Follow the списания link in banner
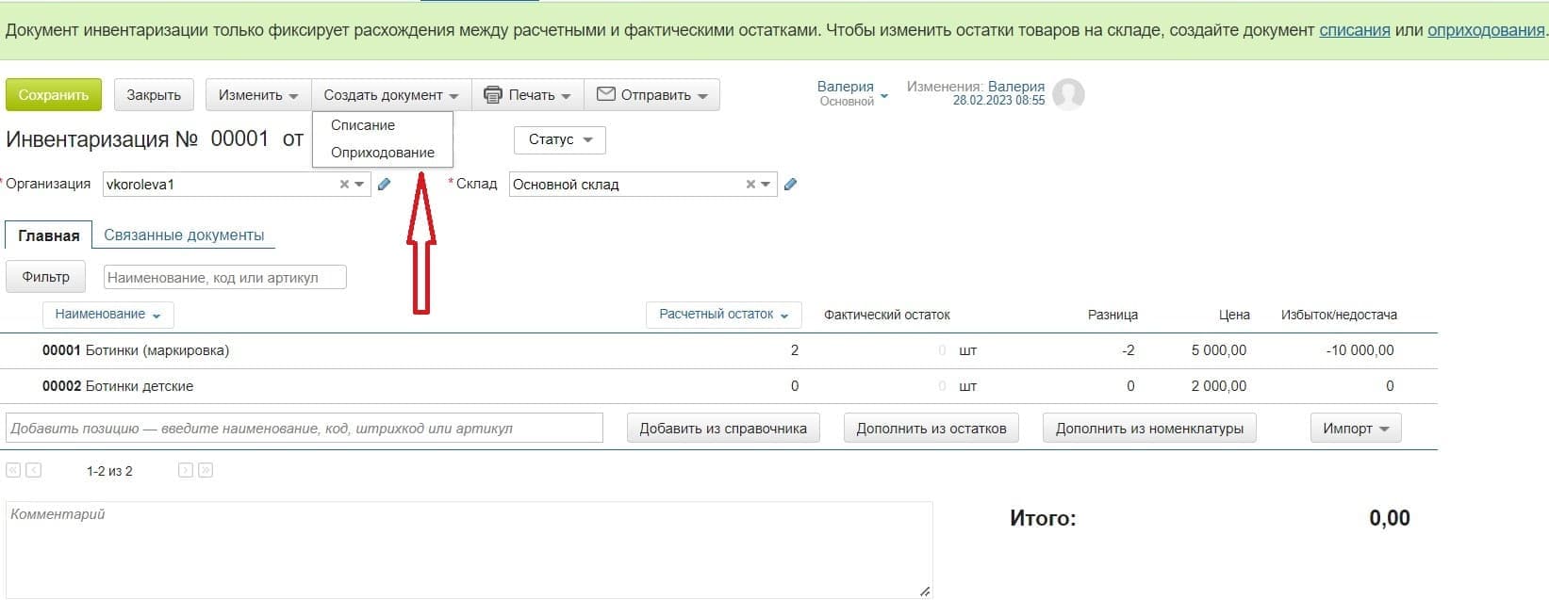Viewport: 1549px width, 600px height. 1354,30
